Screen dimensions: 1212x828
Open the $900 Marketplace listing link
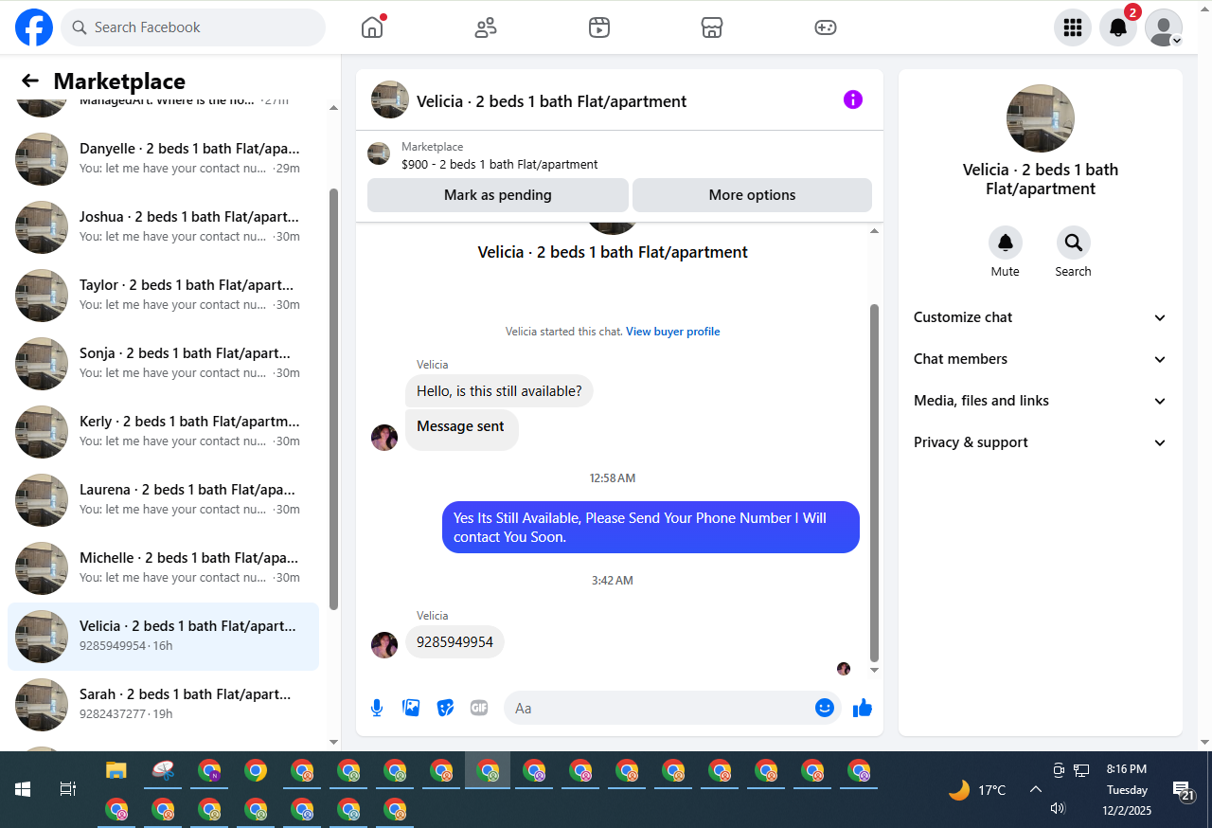[500, 164]
